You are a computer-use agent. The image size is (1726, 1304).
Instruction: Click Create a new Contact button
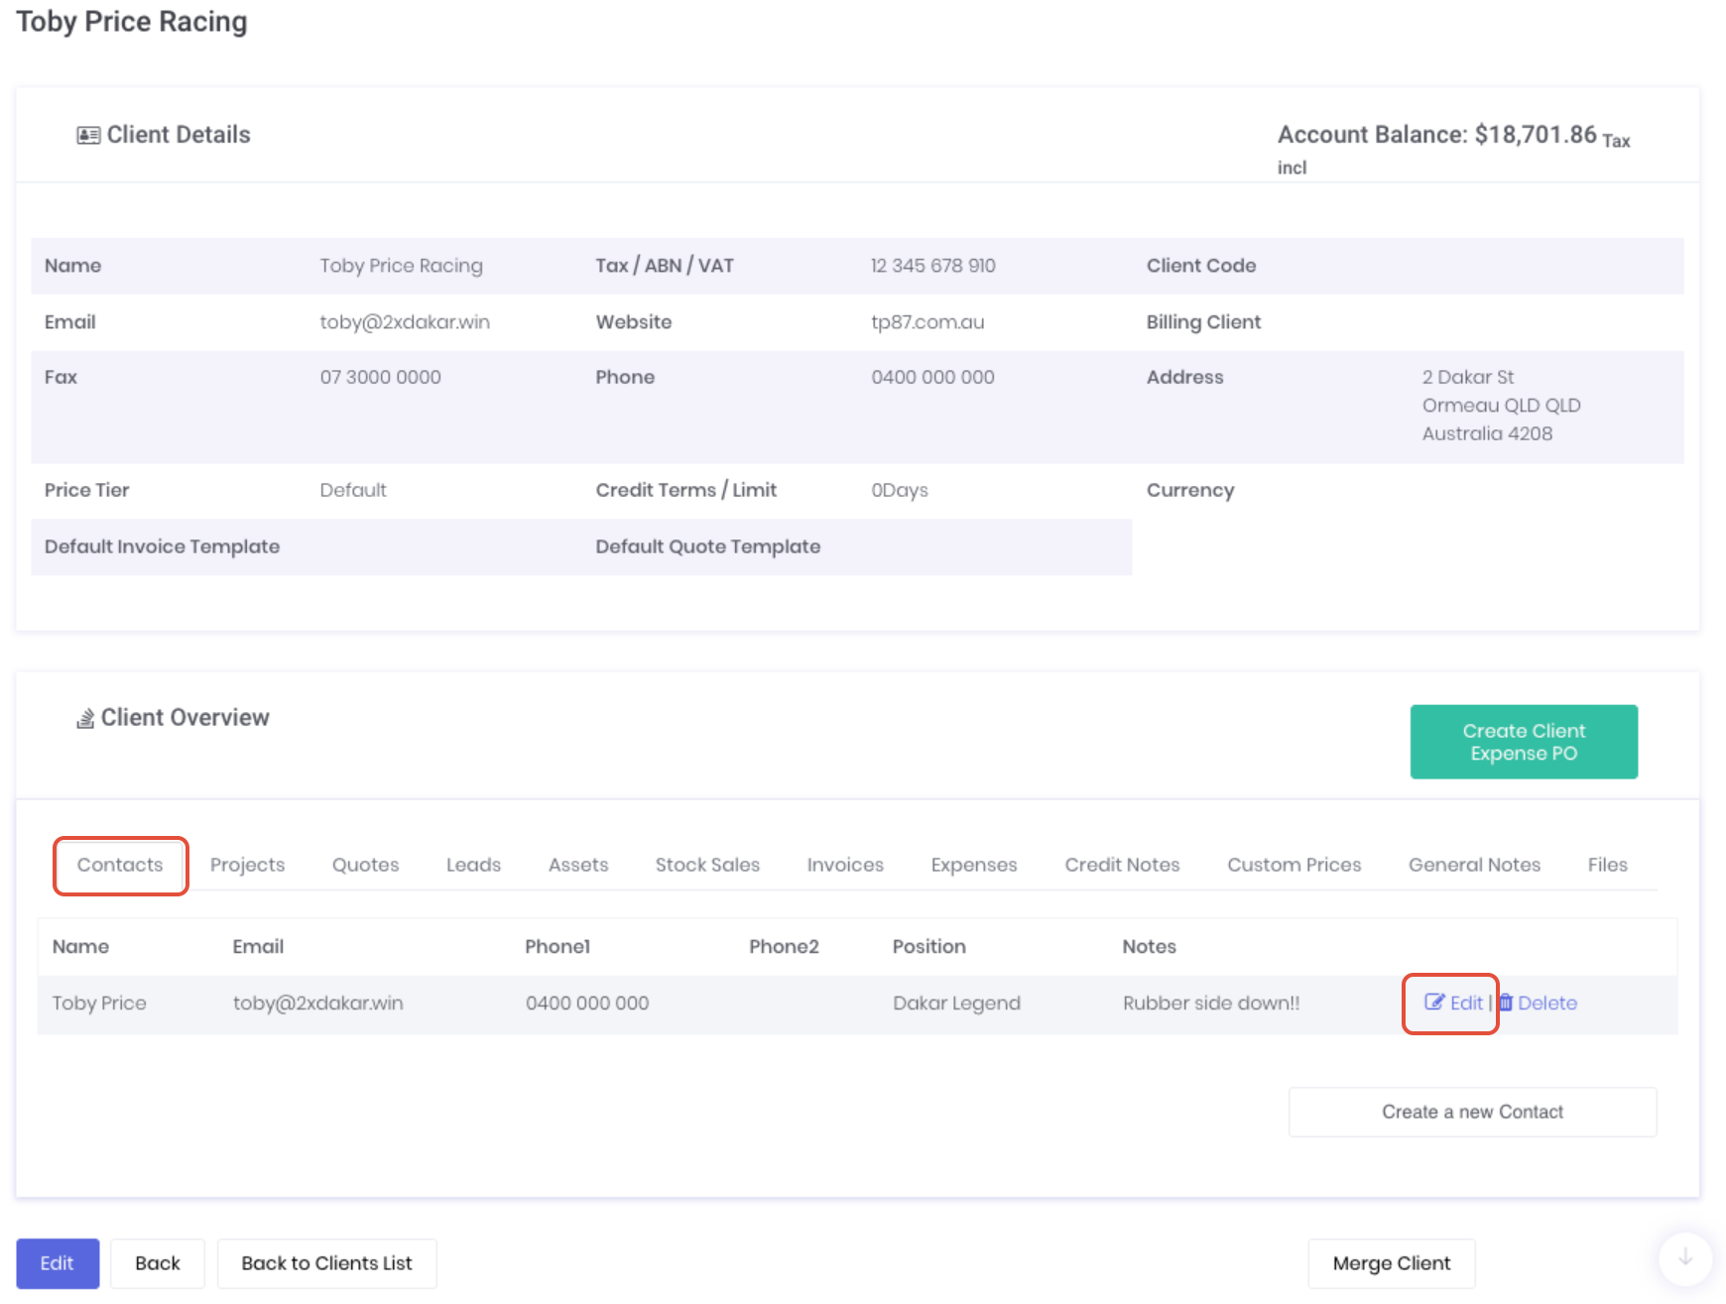click(x=1472, y=1112)
